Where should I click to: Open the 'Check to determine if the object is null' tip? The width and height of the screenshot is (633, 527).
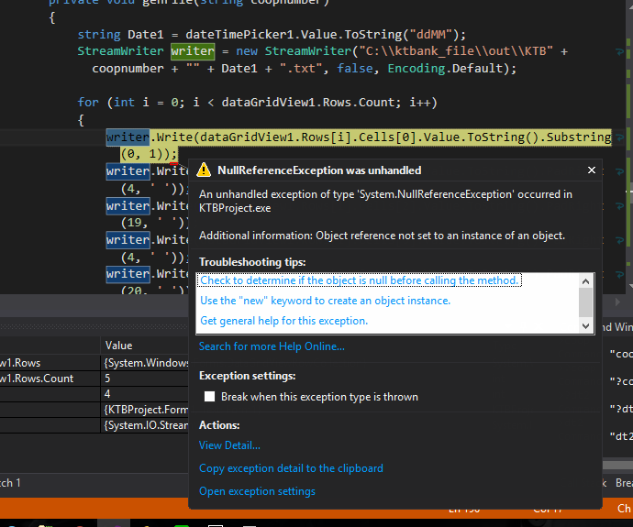click(360, 280)
